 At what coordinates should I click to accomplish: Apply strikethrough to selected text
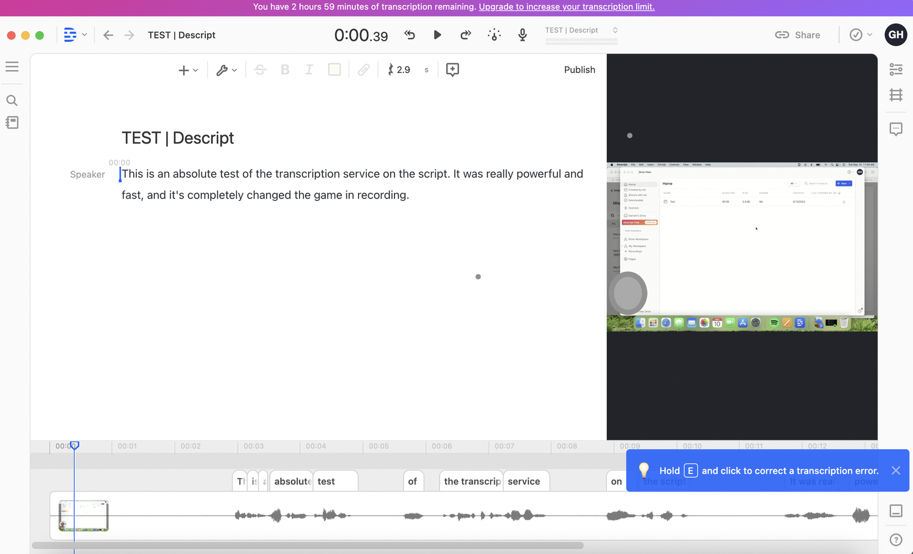[x=260, y=69]
